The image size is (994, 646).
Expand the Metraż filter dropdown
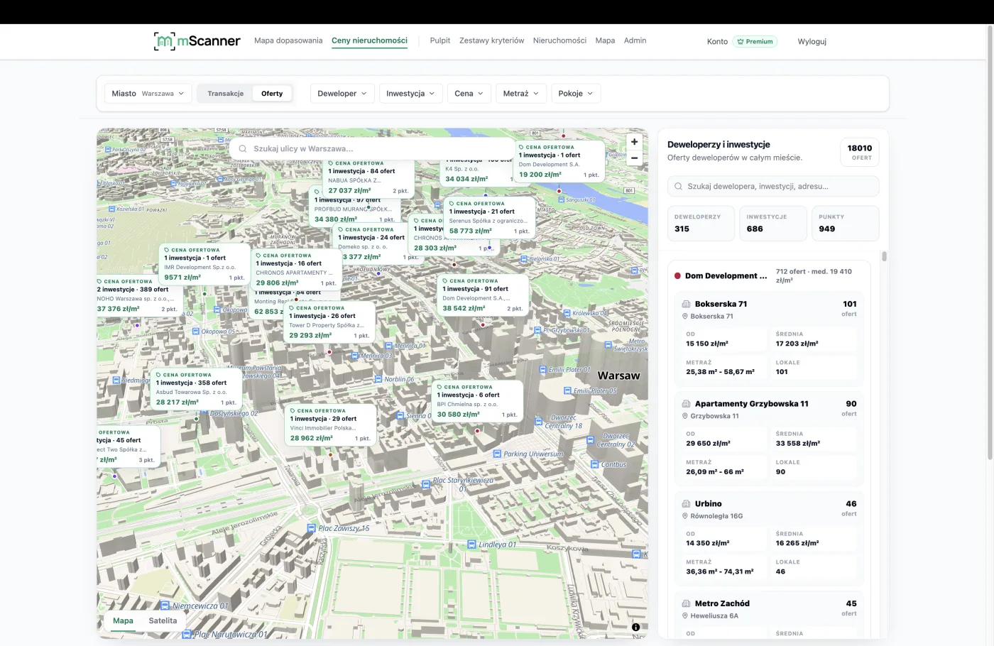521,94
